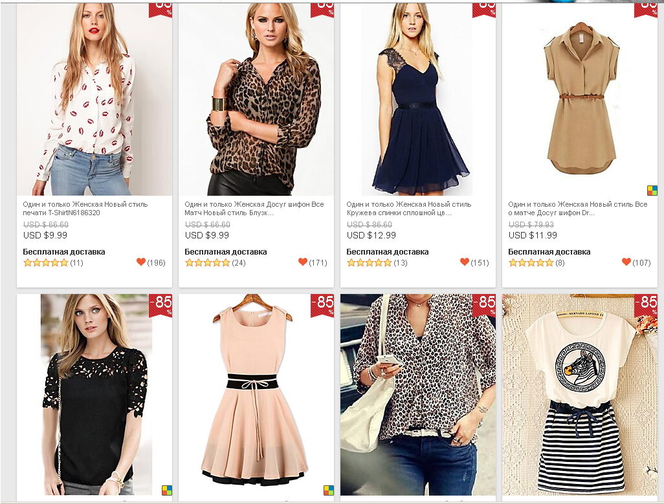664x504 pixels.
Task: Like the leopard chiffon blouse via its heart icon
Action: pos(302,262)
